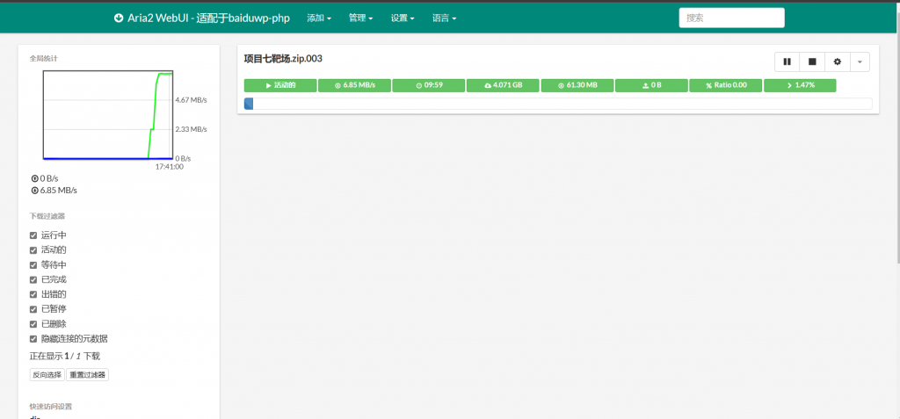Open the 添加 dropdown menu

pyautogui.click(x=319, y=18)
